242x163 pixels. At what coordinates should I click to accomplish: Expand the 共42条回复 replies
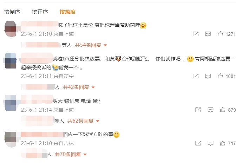click(x=79, y=87)
